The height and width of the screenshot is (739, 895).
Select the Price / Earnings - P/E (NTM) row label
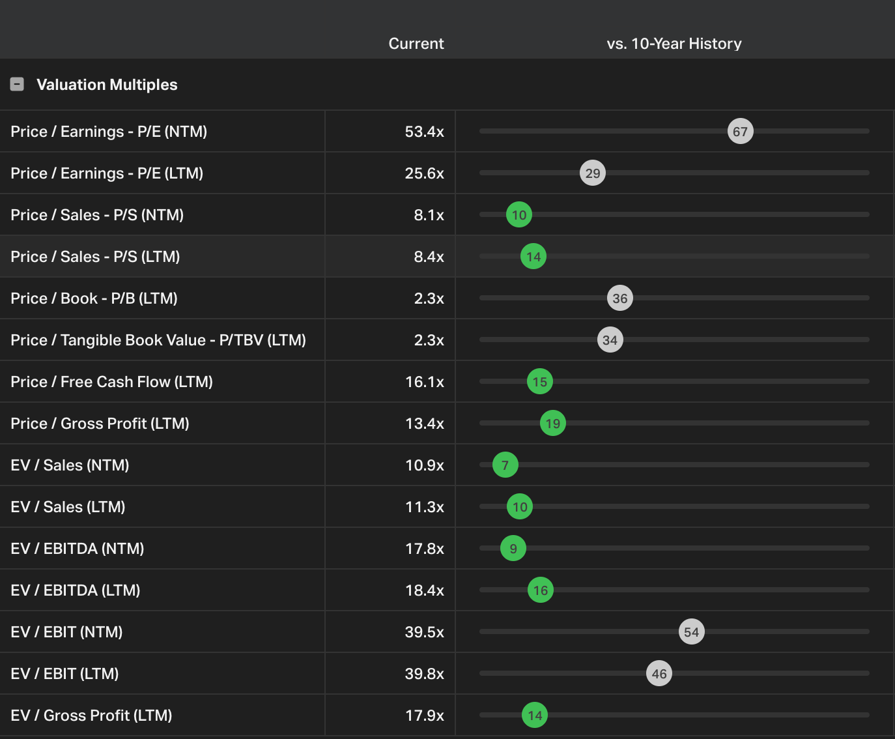[109, 132]
